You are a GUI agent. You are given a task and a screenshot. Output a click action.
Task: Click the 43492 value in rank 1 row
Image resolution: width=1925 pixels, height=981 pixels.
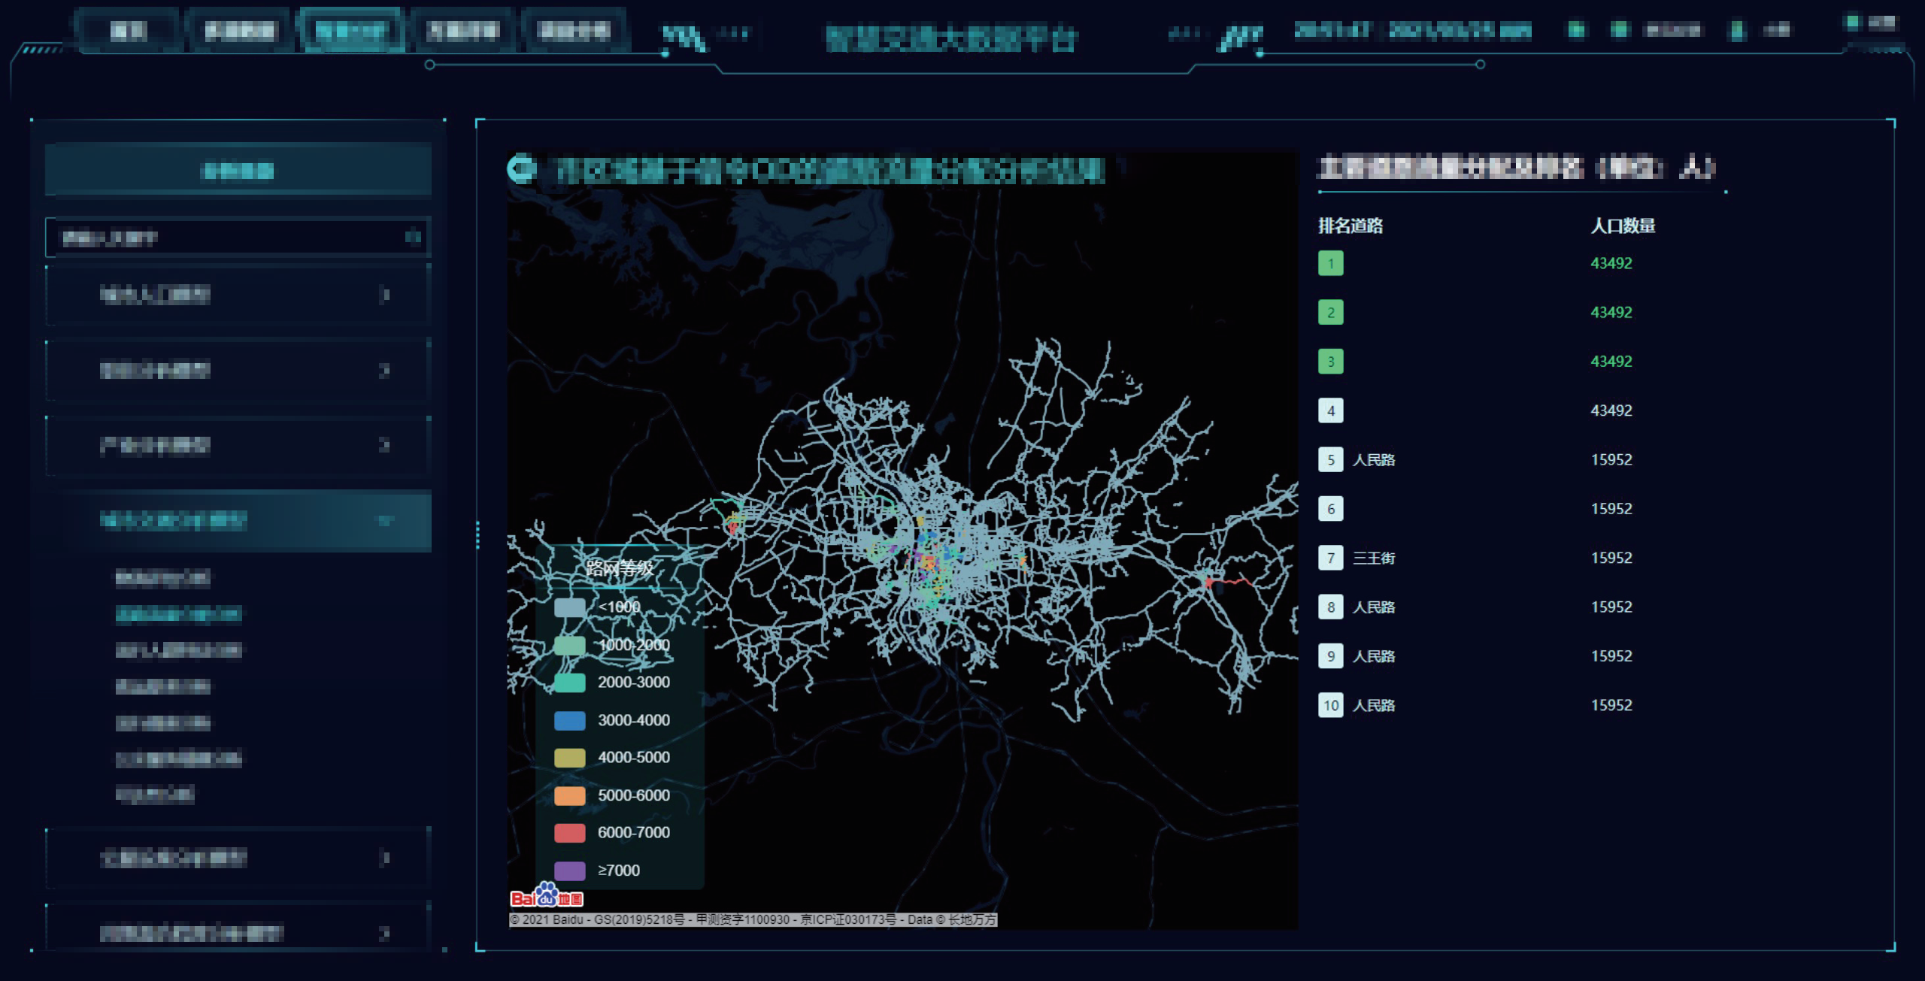point(1611,263)
